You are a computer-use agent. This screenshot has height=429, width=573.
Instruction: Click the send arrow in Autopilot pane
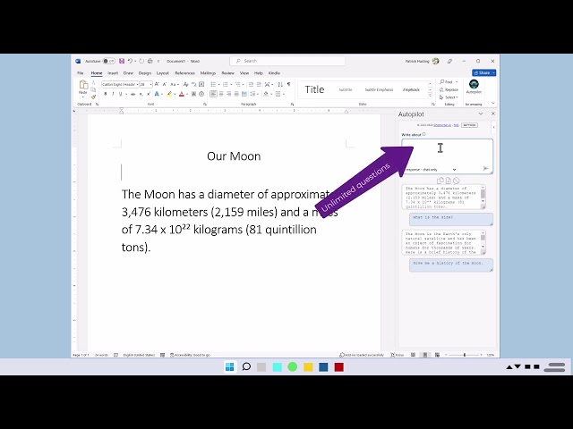pos(485,169)
